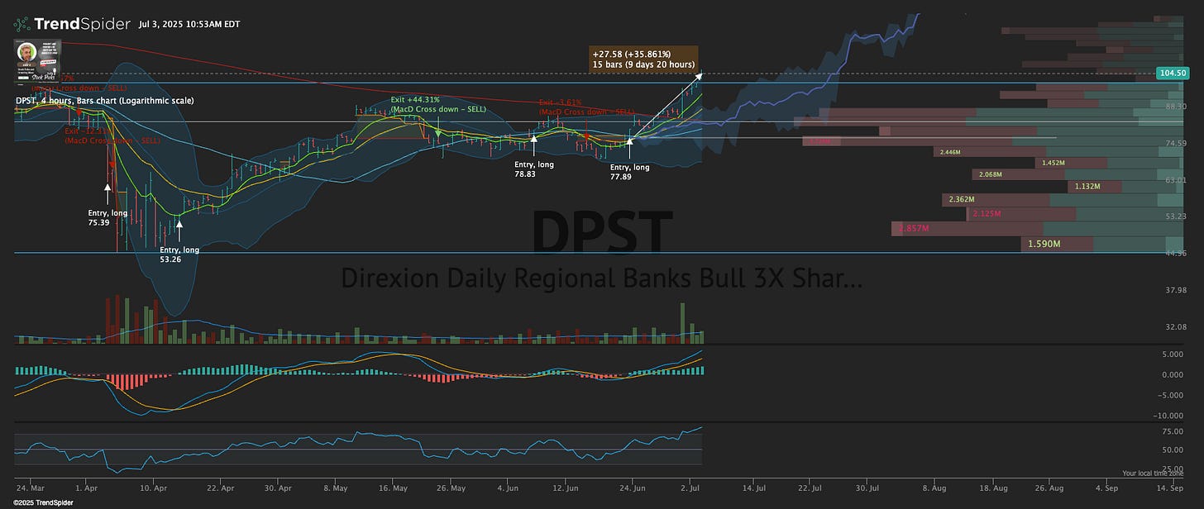The width and height of the screenshot is (1204, 509).
Task: Select the 104.50 current price tag
Action: [x=1172, y=74]
